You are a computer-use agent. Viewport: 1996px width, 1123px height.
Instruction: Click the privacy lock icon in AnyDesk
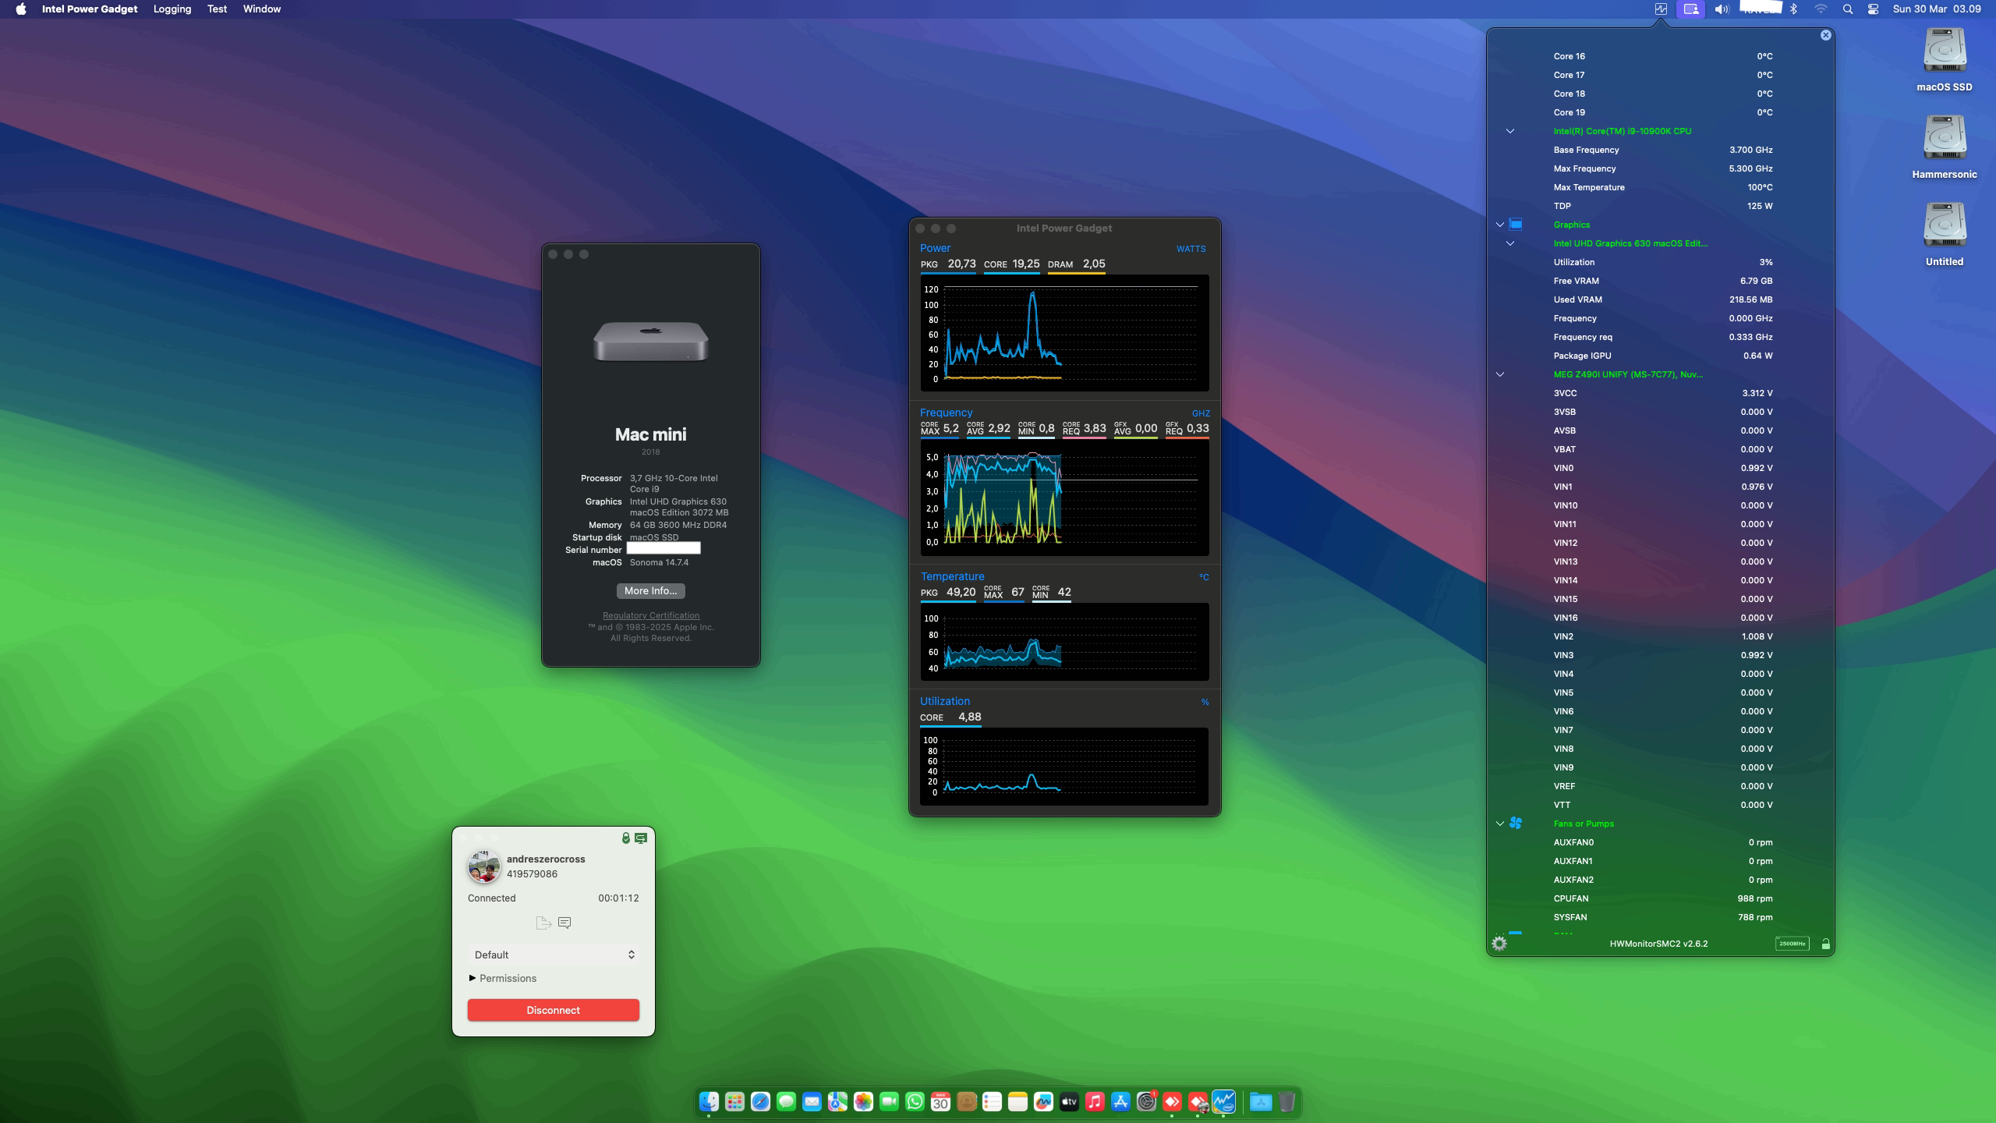[626, 838]
